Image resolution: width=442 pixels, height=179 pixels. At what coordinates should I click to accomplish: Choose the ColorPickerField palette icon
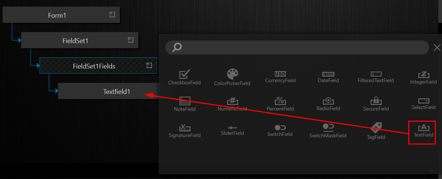pyautogui.click(x=233, y=74)
